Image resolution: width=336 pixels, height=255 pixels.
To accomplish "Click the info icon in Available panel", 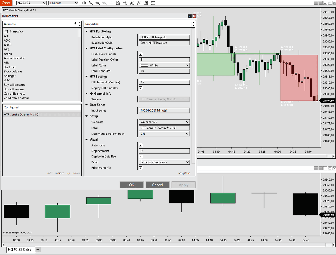I will 75,24.
